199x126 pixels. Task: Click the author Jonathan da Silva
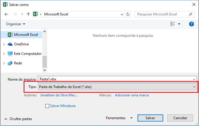click(x=59, y=95)
